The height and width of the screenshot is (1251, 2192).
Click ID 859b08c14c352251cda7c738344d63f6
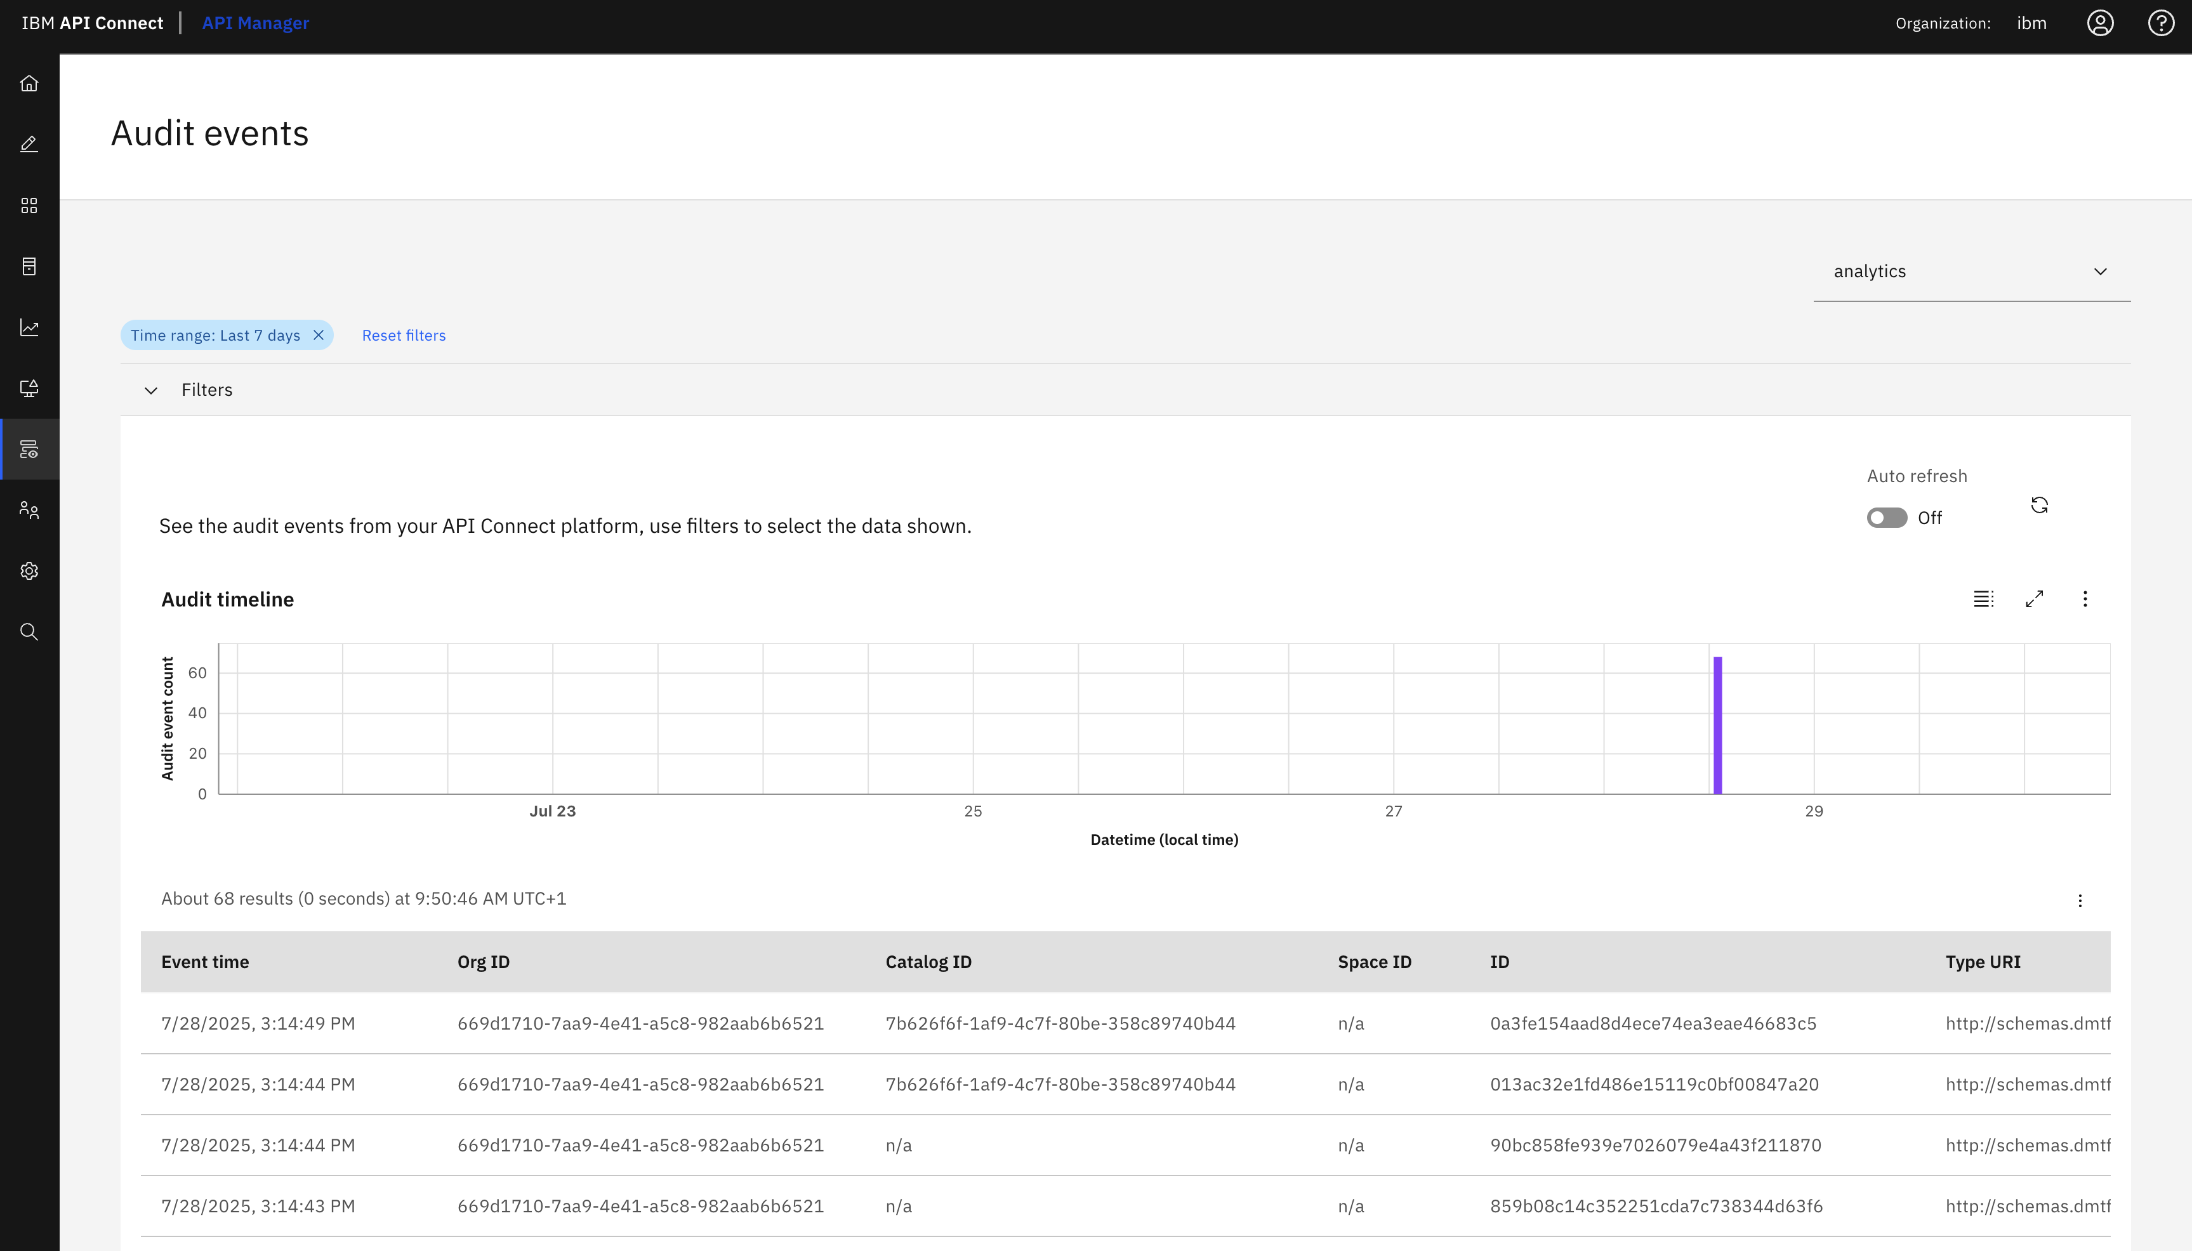(1656, 1207)
